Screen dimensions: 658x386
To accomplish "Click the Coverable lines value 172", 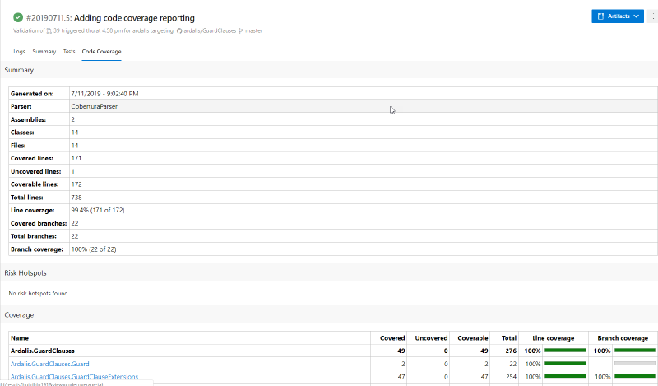I will click(76, 184).
